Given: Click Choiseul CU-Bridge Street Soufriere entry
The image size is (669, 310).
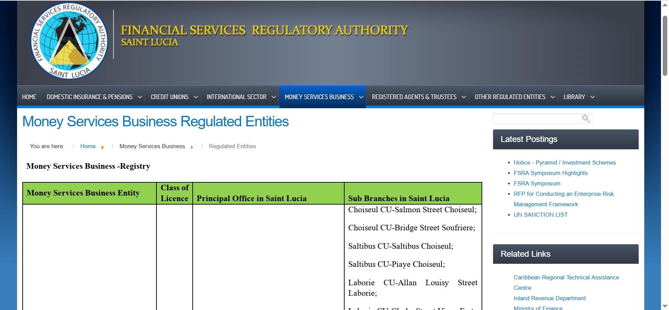Looking at the screenshot, I should pos(412,228).
